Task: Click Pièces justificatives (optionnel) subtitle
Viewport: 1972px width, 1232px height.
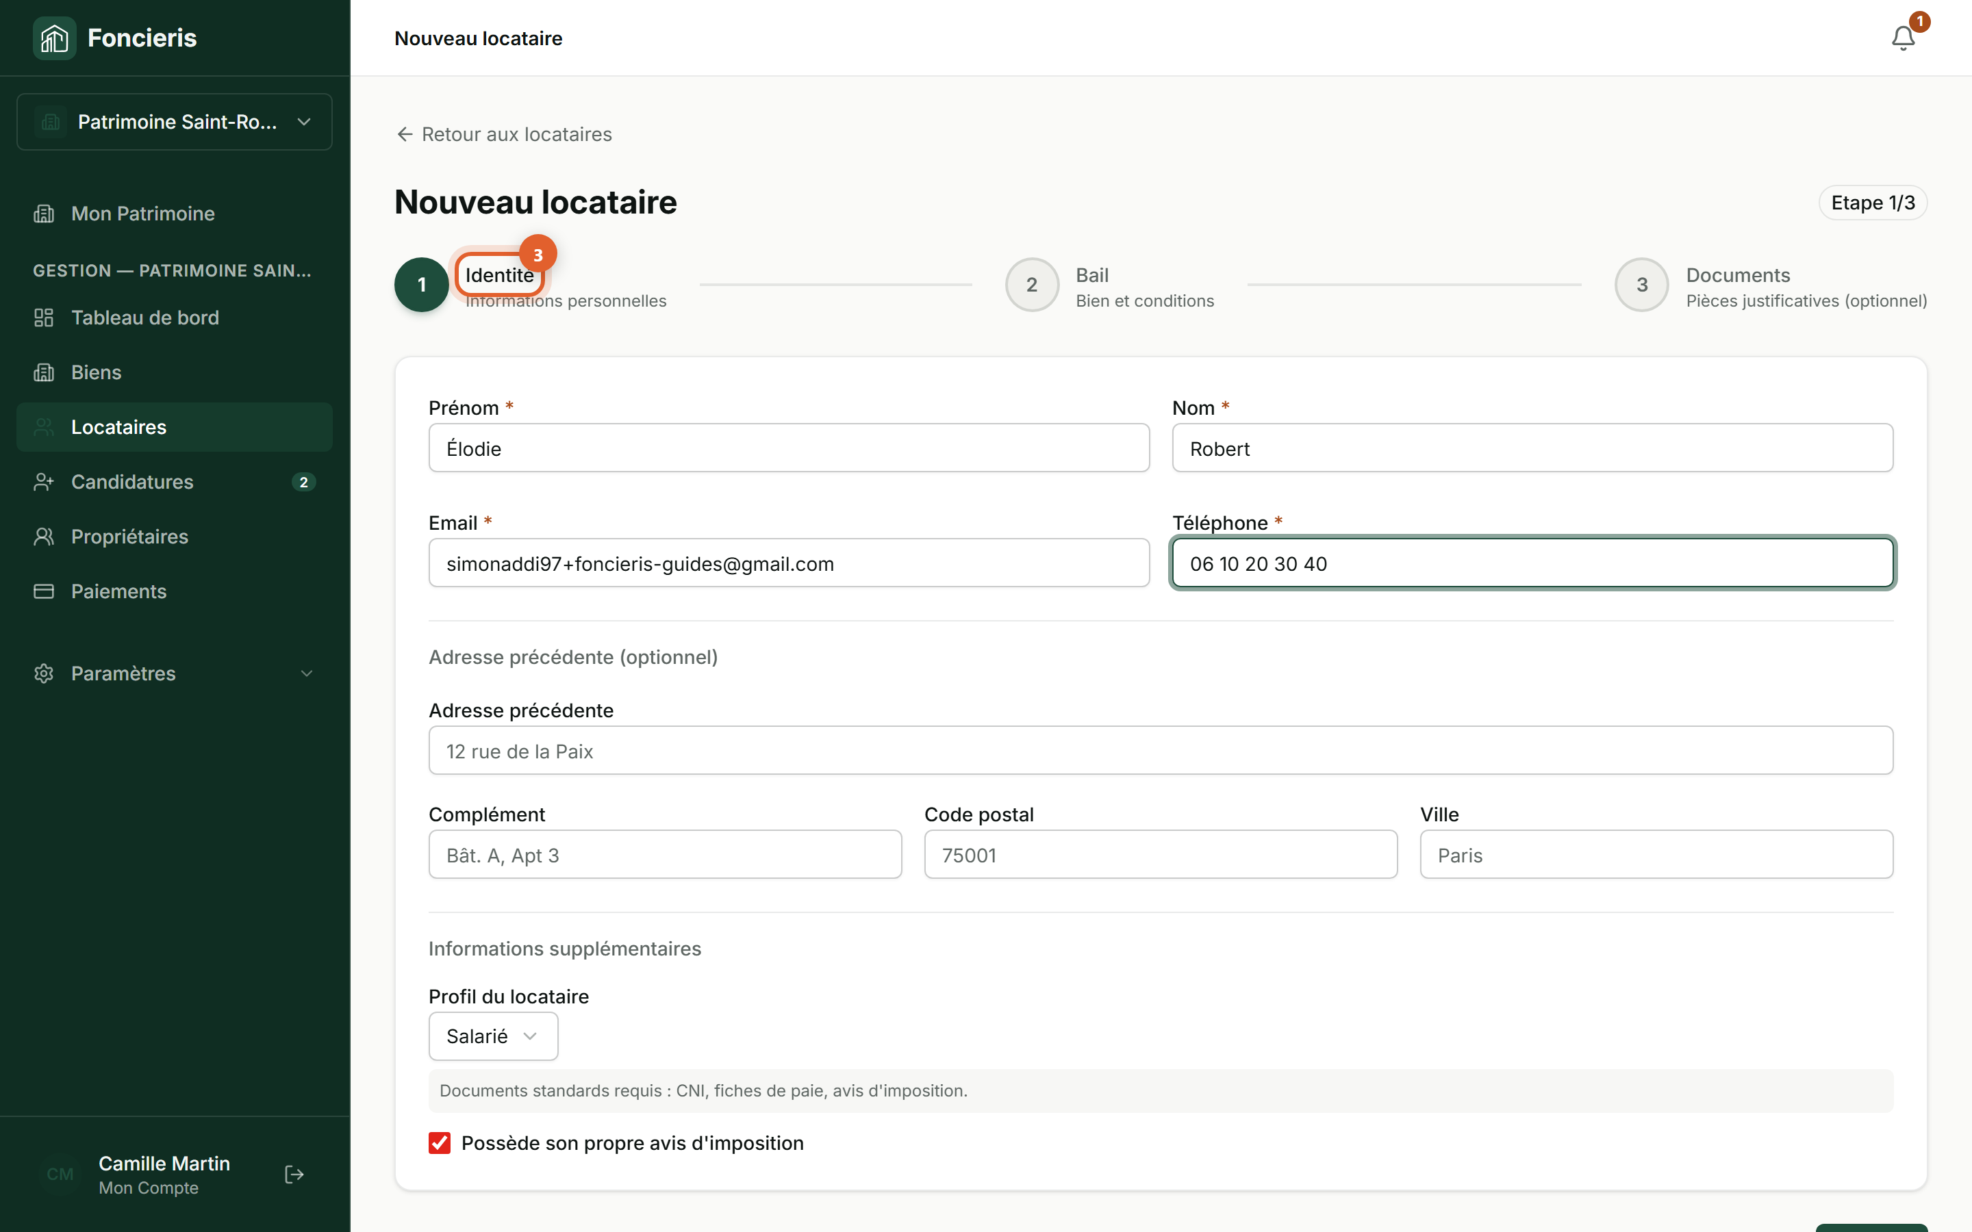Action: (x=1806, y=300)
